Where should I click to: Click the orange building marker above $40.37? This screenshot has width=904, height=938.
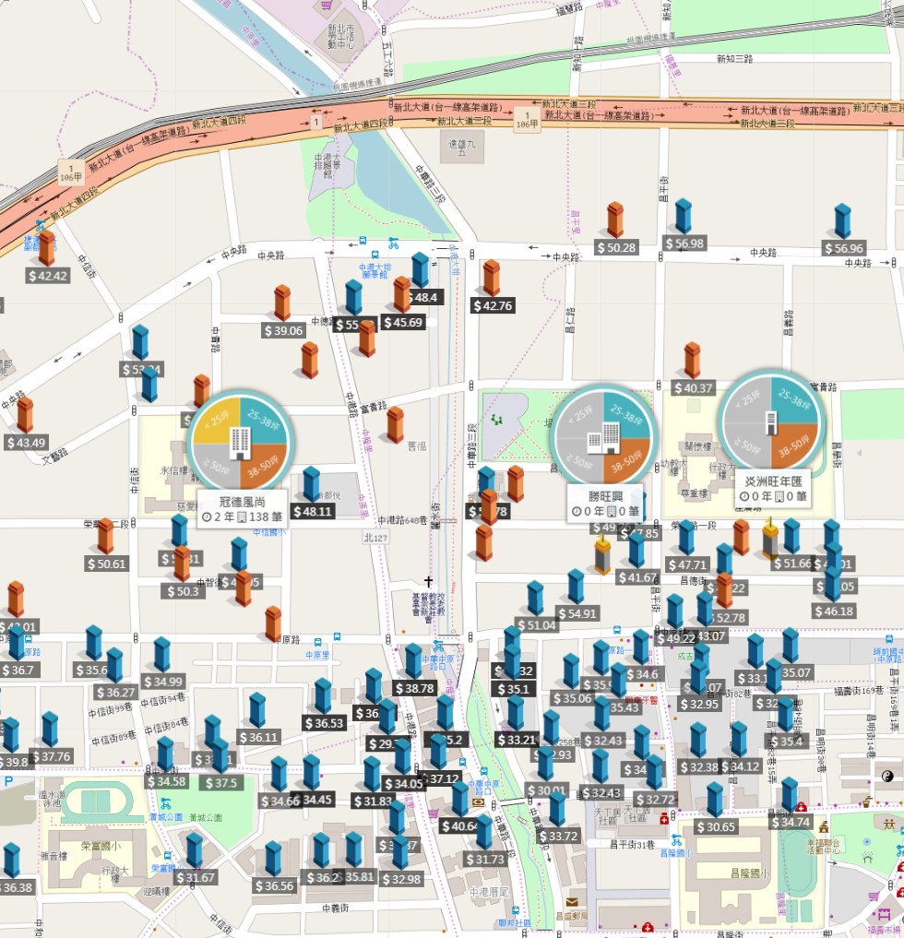692,360
